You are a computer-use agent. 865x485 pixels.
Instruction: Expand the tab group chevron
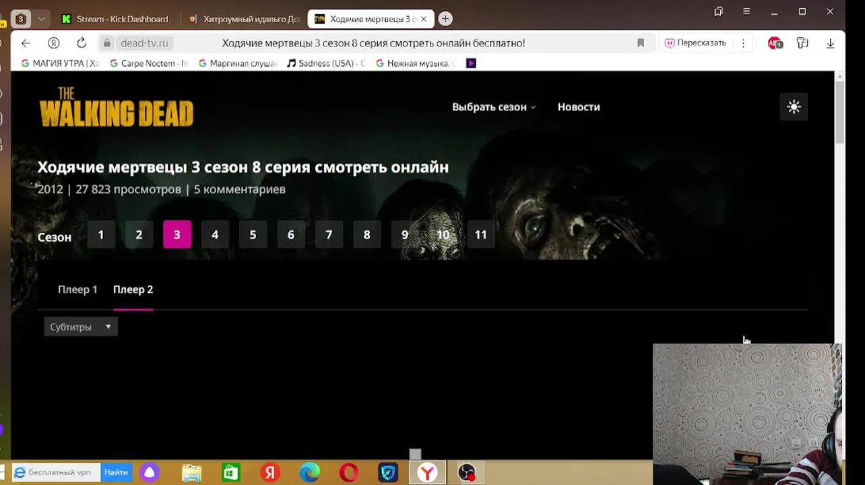41,19
